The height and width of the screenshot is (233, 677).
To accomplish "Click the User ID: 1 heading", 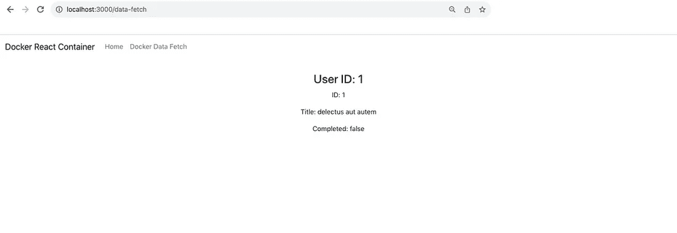I will pyautogui.click(x=338, y=80).
